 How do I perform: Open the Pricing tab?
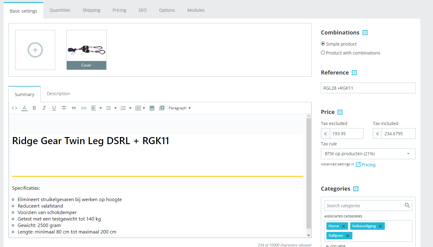pyautogui.click(x=119, y=10)
